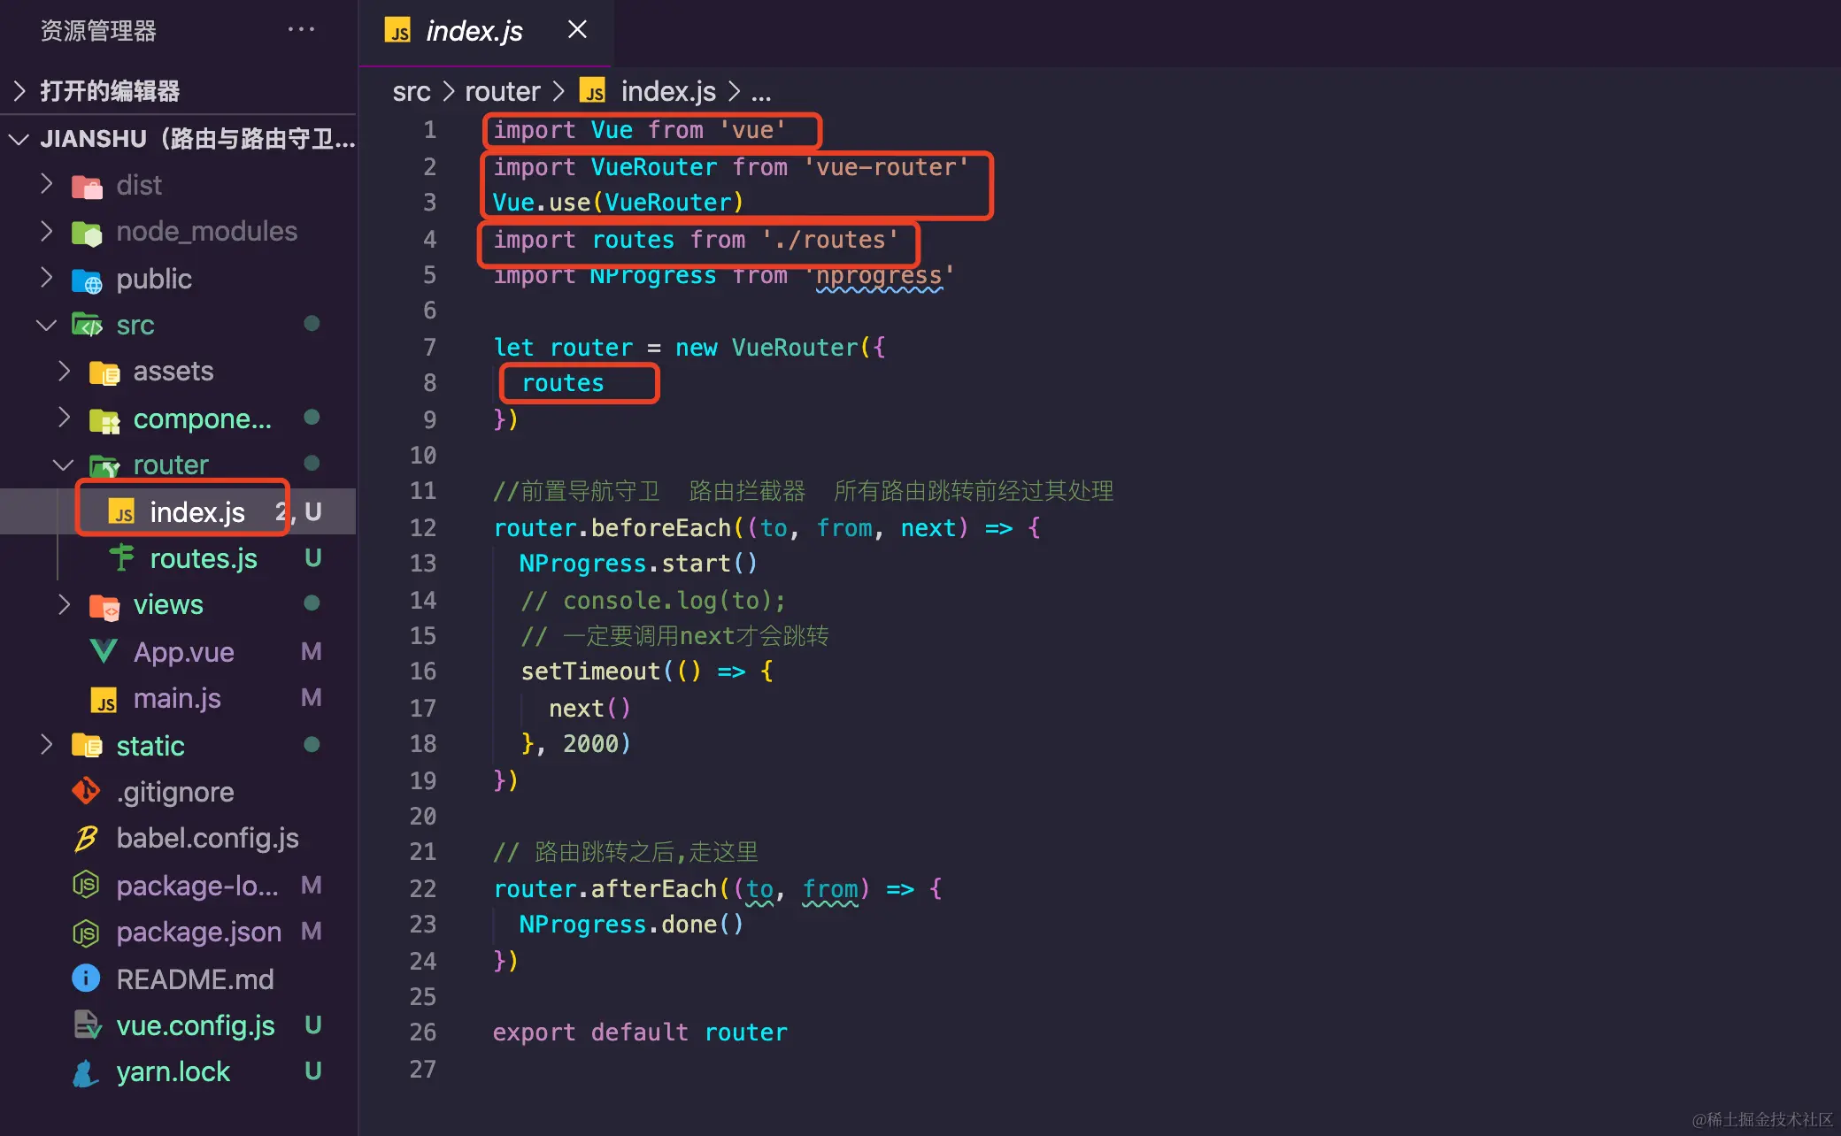1841x1136 pixels.
Task: Click line number 12 in the gutter
Action: 423,528
